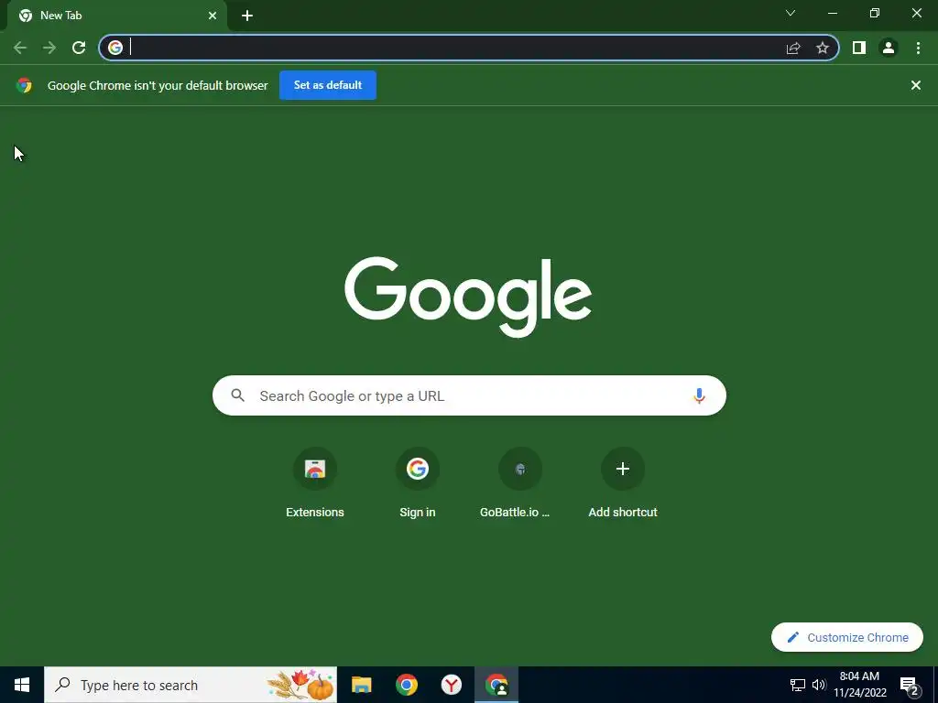Open the GoBattle.io shortcut

(x=520, y=483)
